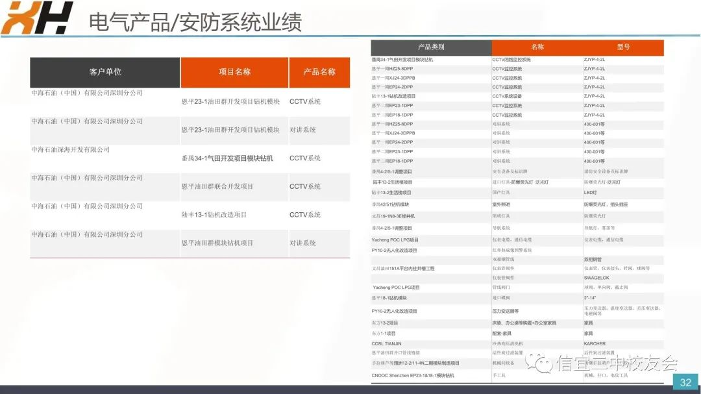Click 番禺34-1气田开发项目模块钻机 in the right table
This screenshot has width=701, height=394.
(x=402, y=60)
